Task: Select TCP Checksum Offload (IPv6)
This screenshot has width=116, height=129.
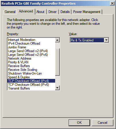Action: pos(31,85)
